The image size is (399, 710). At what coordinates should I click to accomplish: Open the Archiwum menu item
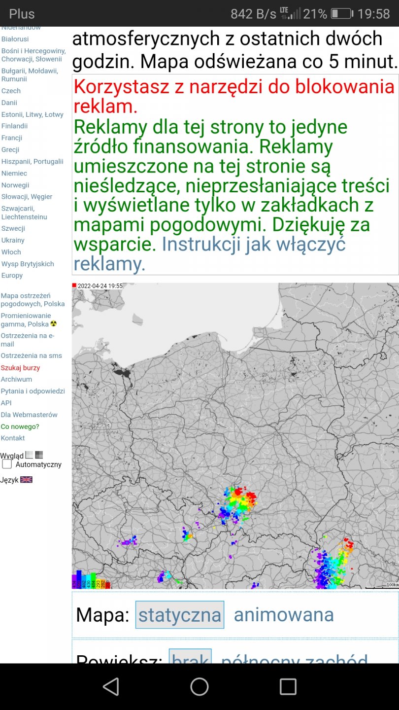pos(16,379)
